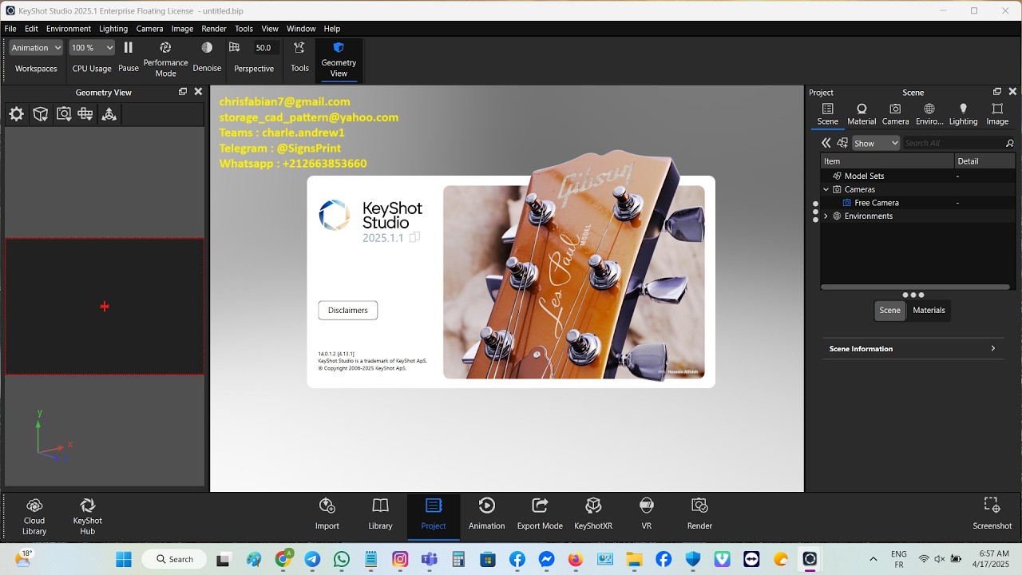
Task: Click the grid icon in Geometry View
Action: click(85, 114)
